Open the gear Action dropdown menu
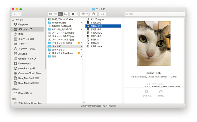Screen dimensions: 197x122 [74, 14]
